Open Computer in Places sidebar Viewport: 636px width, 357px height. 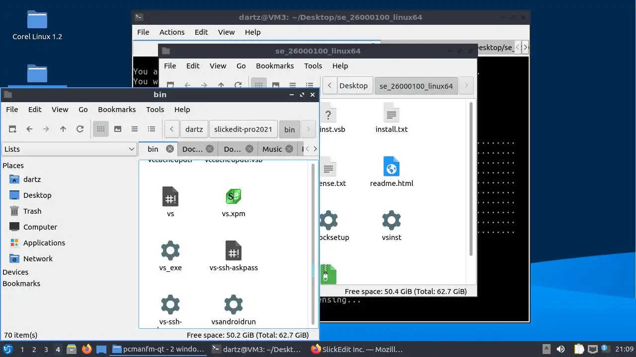[40, 227]
